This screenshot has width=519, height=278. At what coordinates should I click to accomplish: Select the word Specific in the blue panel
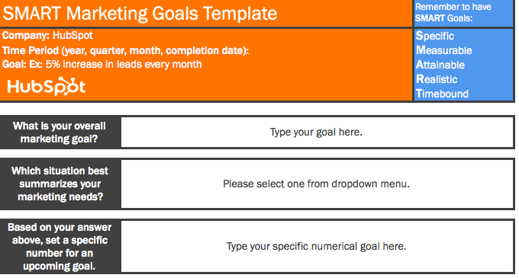point(435,36)
